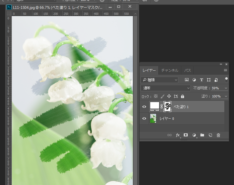Filter layers by pixel image icon
This screenshot has height=185, width=234.
tap(187, 80)
